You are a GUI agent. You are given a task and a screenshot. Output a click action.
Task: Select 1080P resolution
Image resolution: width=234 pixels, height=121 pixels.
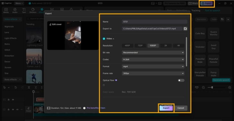coord(153,46)
